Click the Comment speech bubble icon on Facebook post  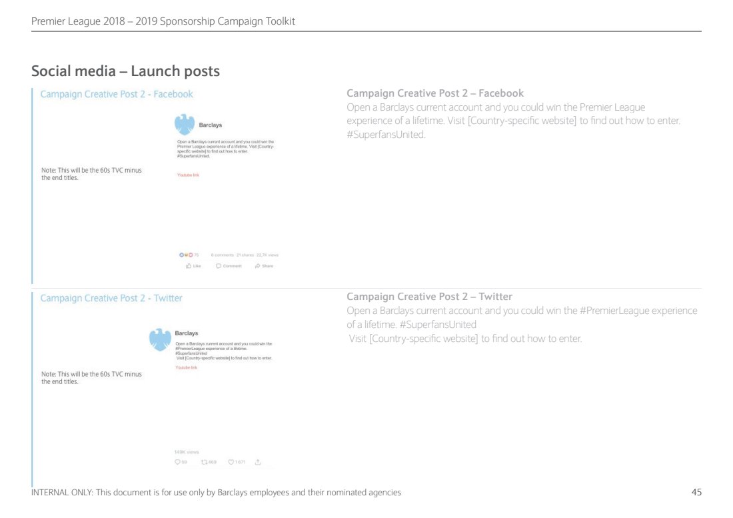click(x=219, y=266)
